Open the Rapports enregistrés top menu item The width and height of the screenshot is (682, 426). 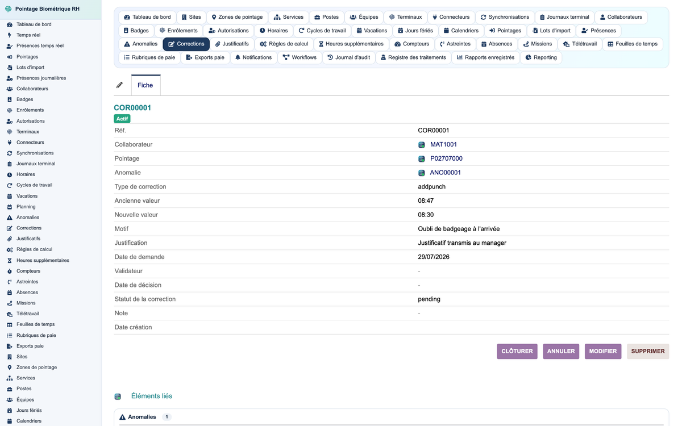[486, 57]
